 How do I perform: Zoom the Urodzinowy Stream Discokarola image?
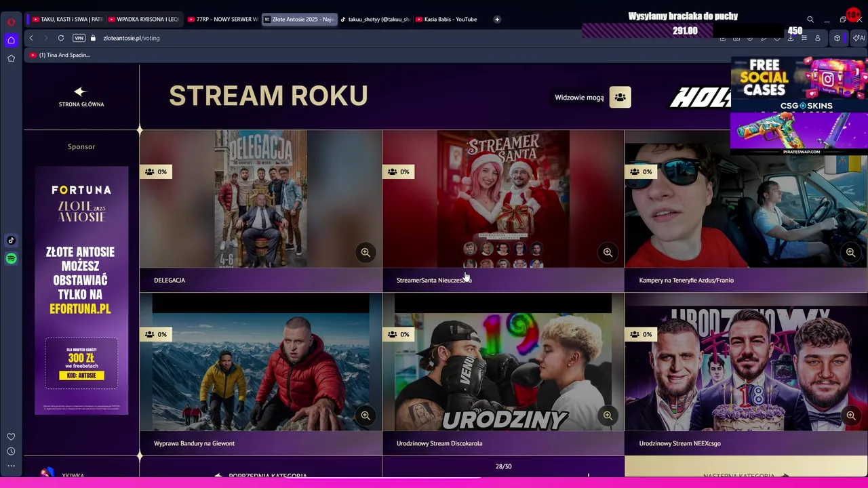pyautogui.click(x=608, y=415)
